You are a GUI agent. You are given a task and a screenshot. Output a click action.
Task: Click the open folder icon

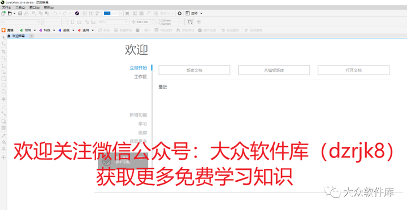(x=10, y=13)
